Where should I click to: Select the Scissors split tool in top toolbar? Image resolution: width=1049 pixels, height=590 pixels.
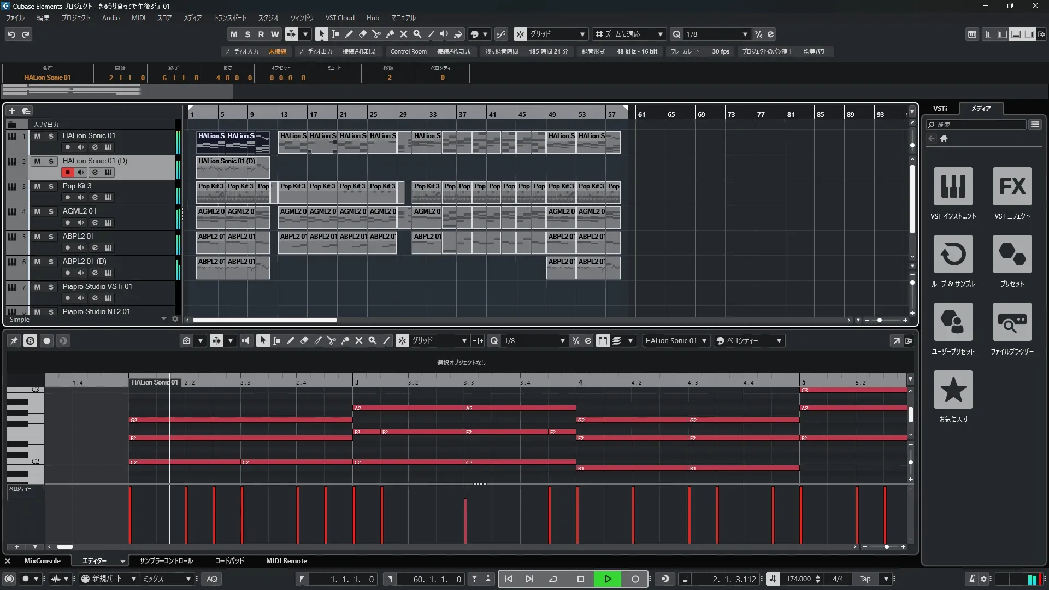pyautogui.click(x=376, y=34)
